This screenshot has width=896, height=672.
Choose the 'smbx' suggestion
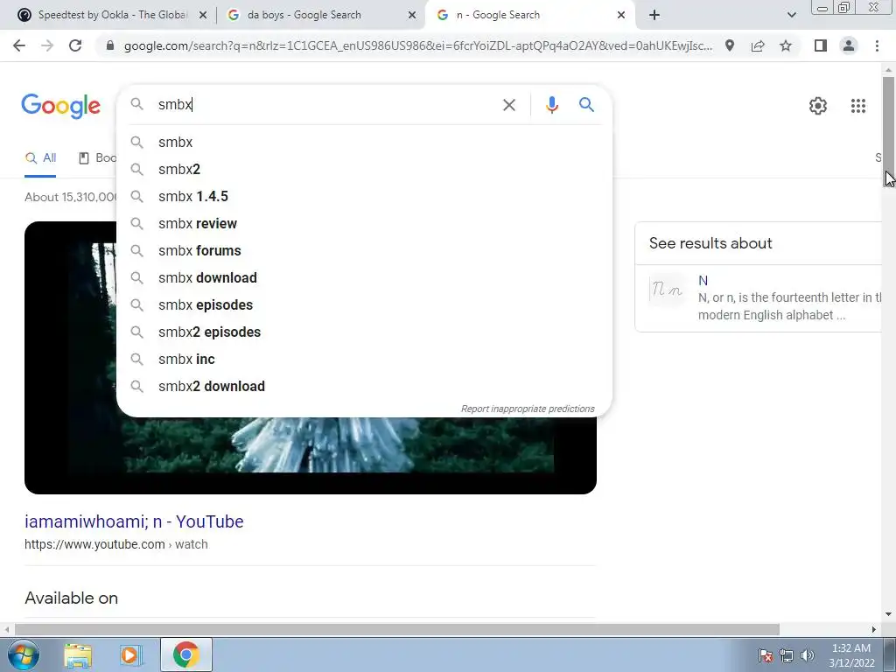[365, 143]
